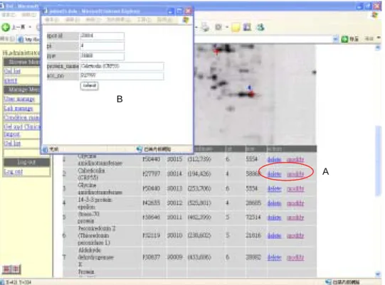This screenshot has height=285, width=385.
Task: Click the Log out link in sidebar
Action: pos(14,172)
